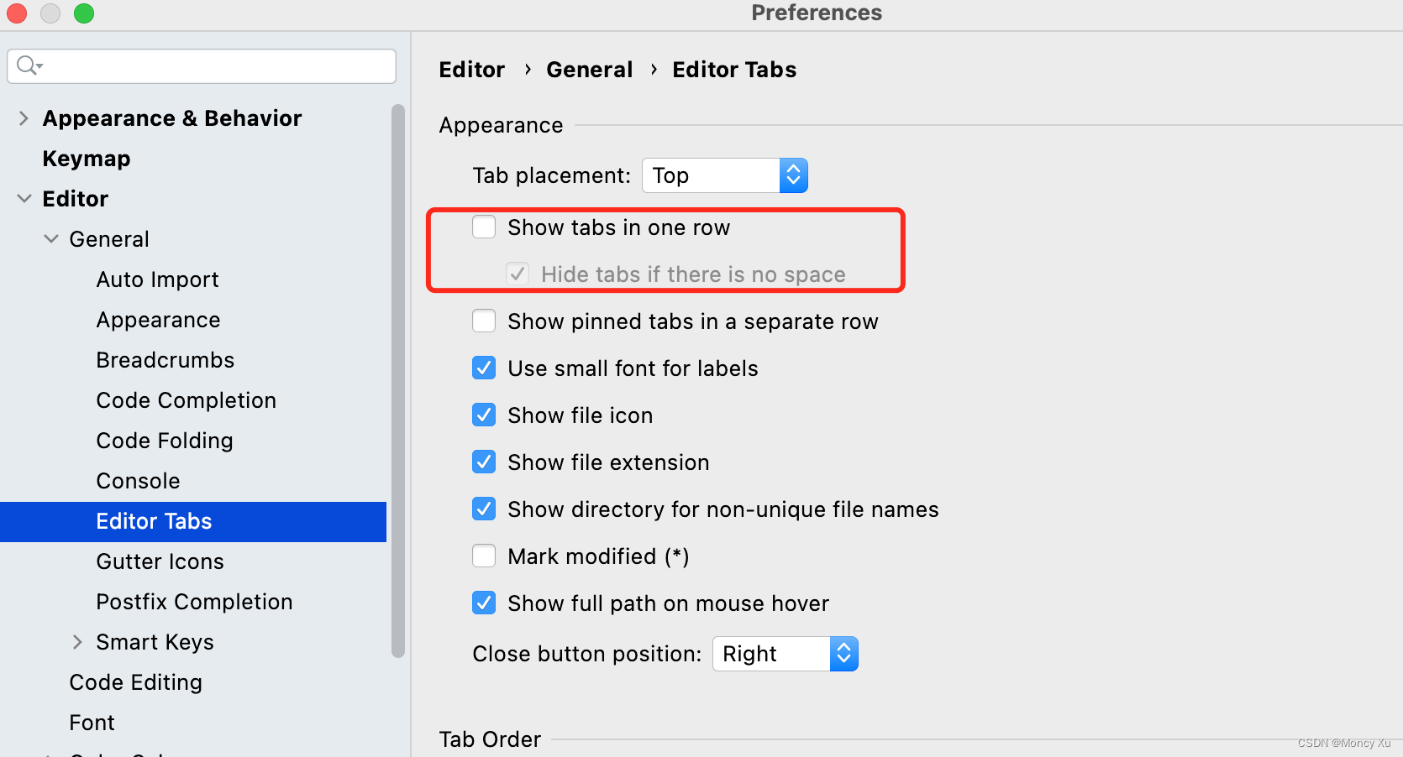Click the sidebar vertical scrollbar
This screenshot has height=757, width=1403.
point(398,381)
